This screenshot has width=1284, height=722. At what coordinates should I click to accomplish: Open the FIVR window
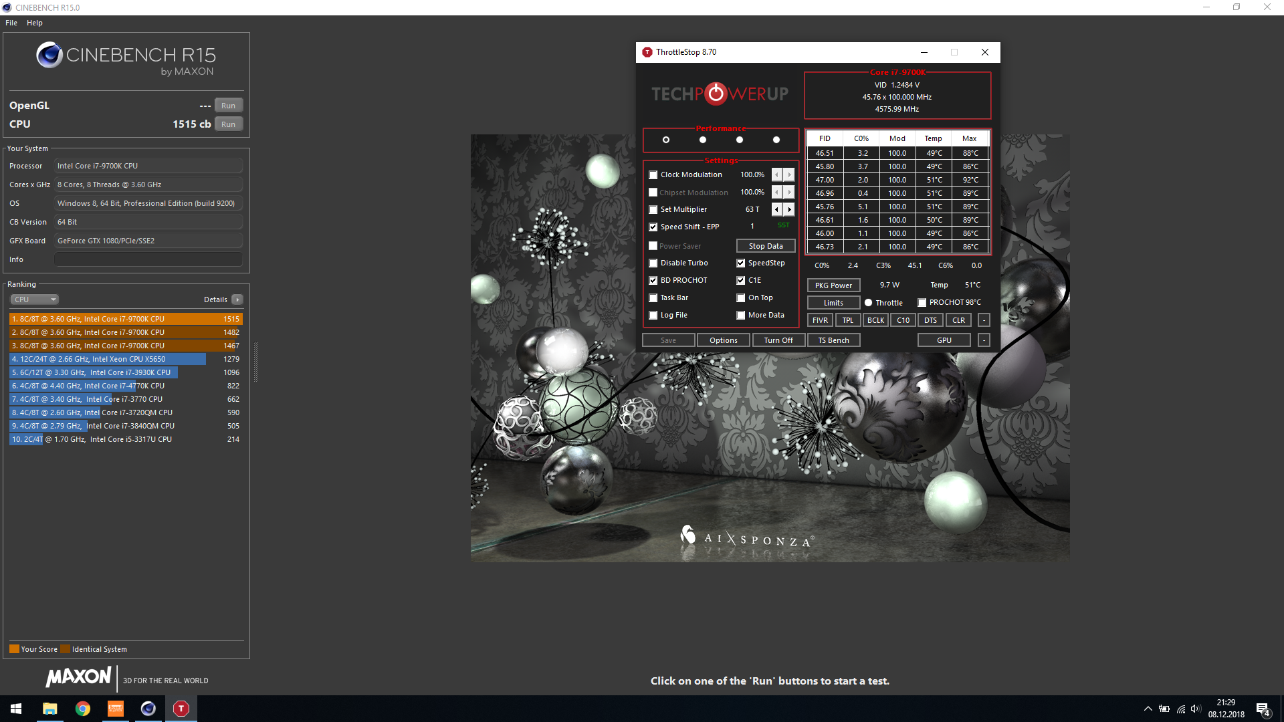click(x=820, y=320)
